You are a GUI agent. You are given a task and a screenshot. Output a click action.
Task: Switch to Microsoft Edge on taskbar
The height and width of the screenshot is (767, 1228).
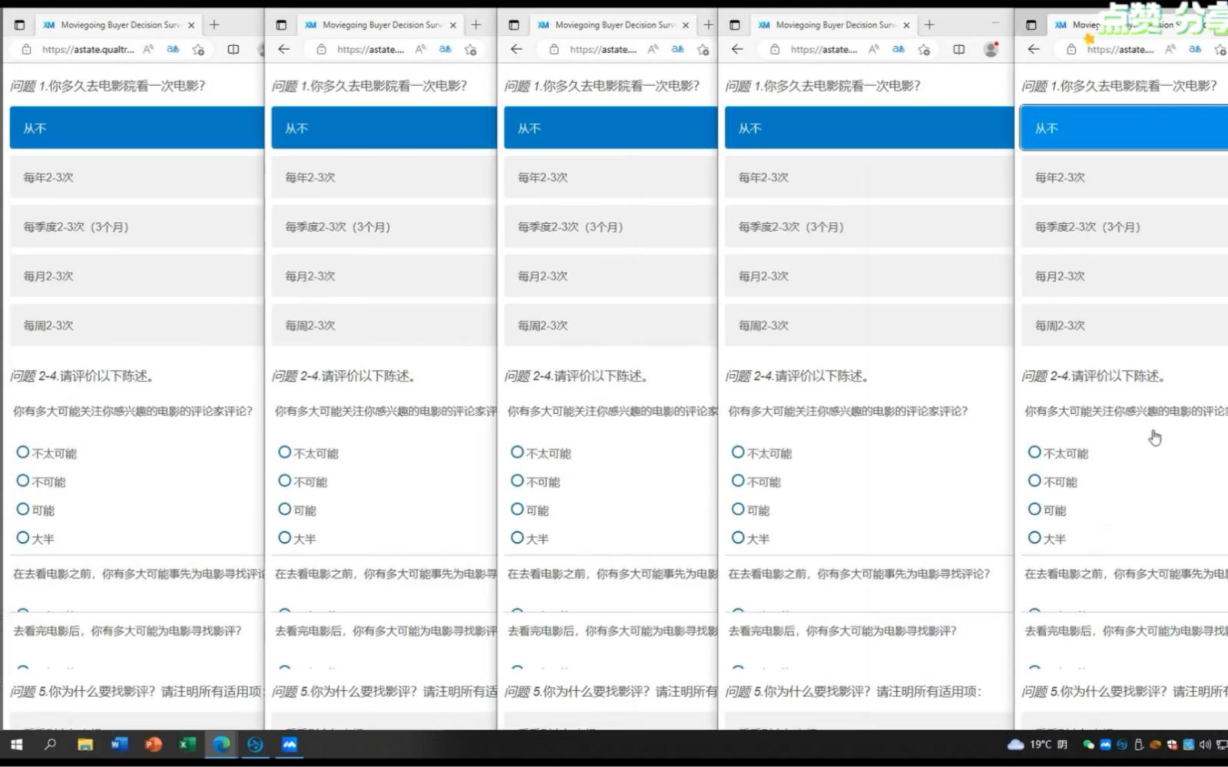[x=221, y=745]
